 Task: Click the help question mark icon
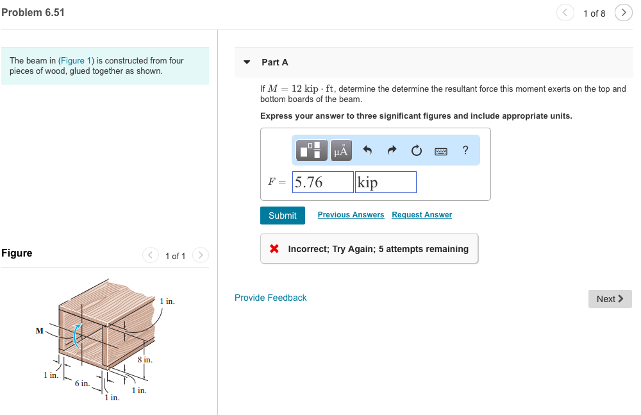tap(465, 149)
